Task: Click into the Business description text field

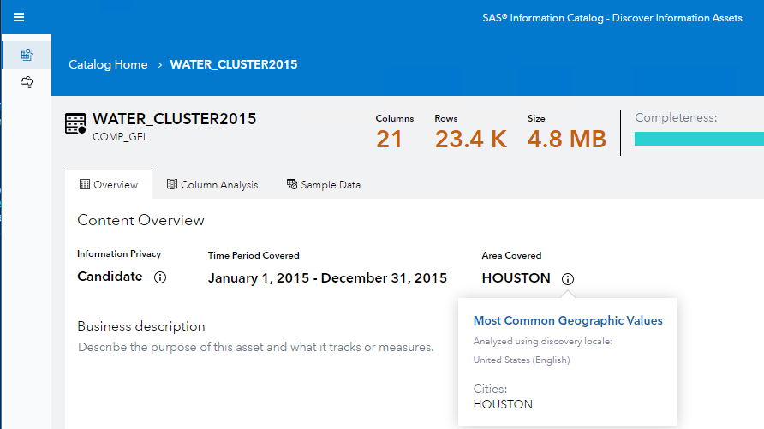Action: pos(255,348)
